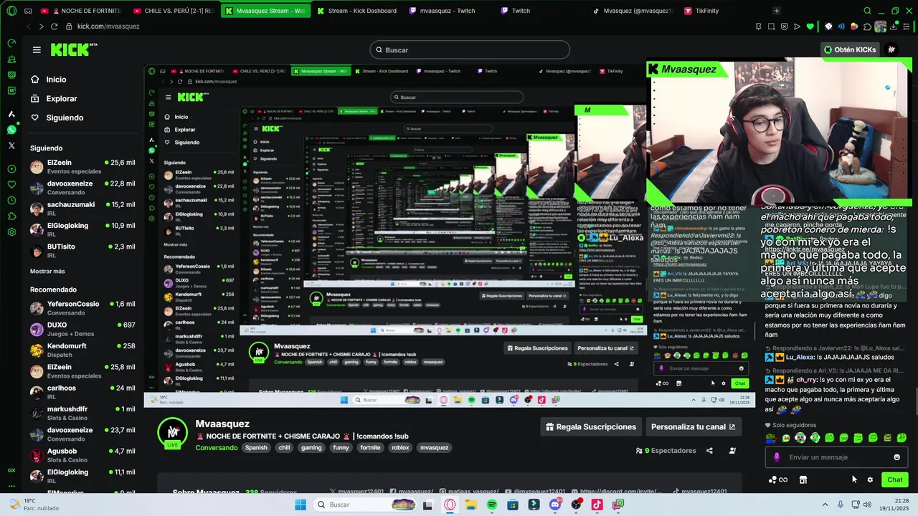Open the fortnite tag link
Viewport: 918px width, 516px height.
370,448
